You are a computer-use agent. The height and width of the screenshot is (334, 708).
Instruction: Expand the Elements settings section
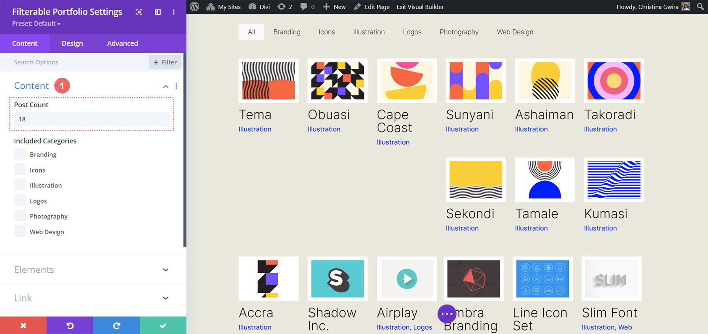coord(166,270)
